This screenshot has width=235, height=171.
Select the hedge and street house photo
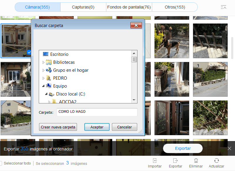(x=210, y=79)
